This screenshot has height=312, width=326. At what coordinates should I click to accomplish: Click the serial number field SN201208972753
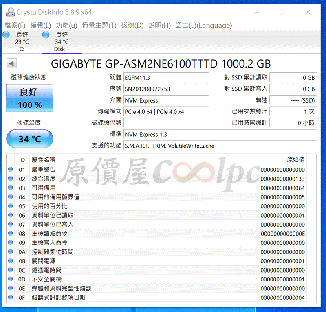tap(166, 89)
